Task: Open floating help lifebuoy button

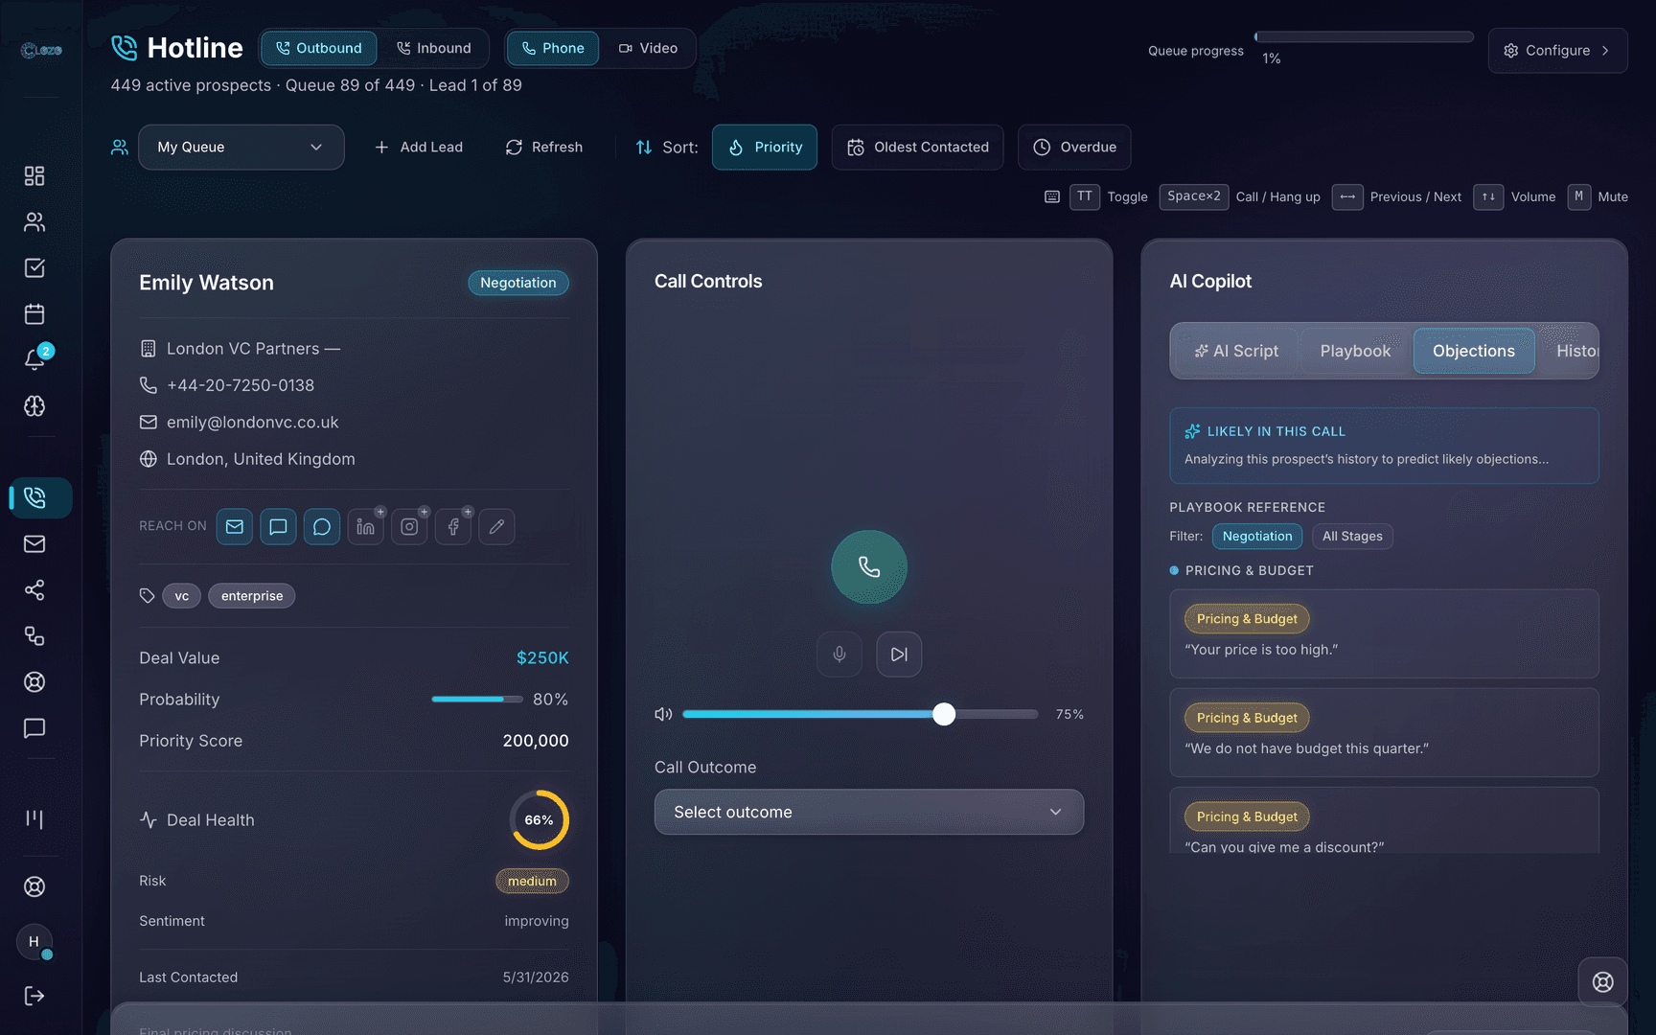Action: [1602, 981]
